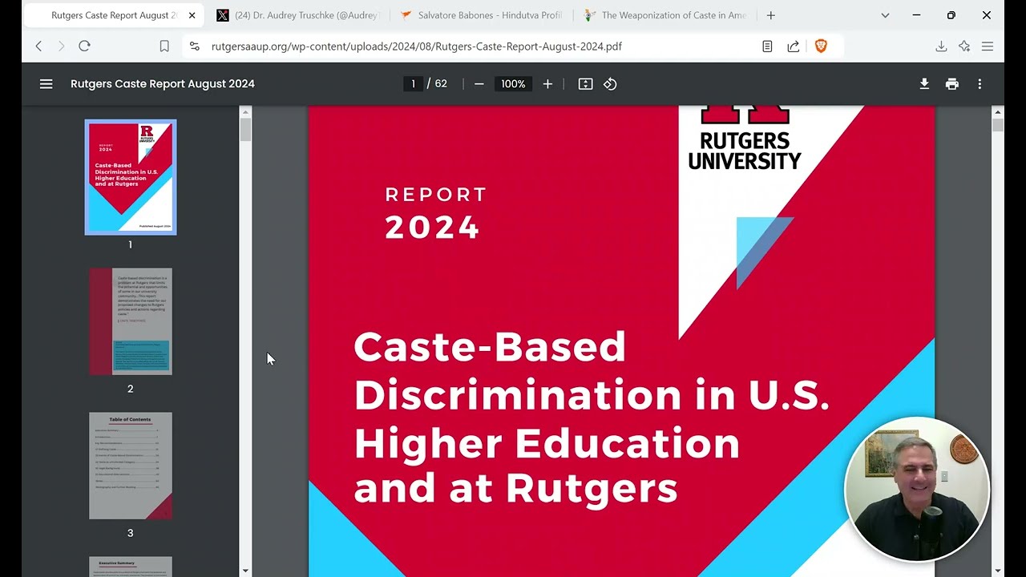Viewport: 1026px width, 577px height.
Task: Open a new browser tab
Action: [x=770, y=15]
